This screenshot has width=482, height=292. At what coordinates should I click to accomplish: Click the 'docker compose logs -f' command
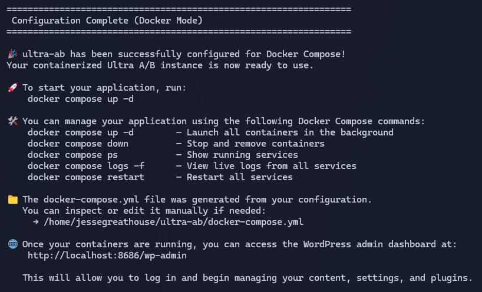tap(86, 166)
